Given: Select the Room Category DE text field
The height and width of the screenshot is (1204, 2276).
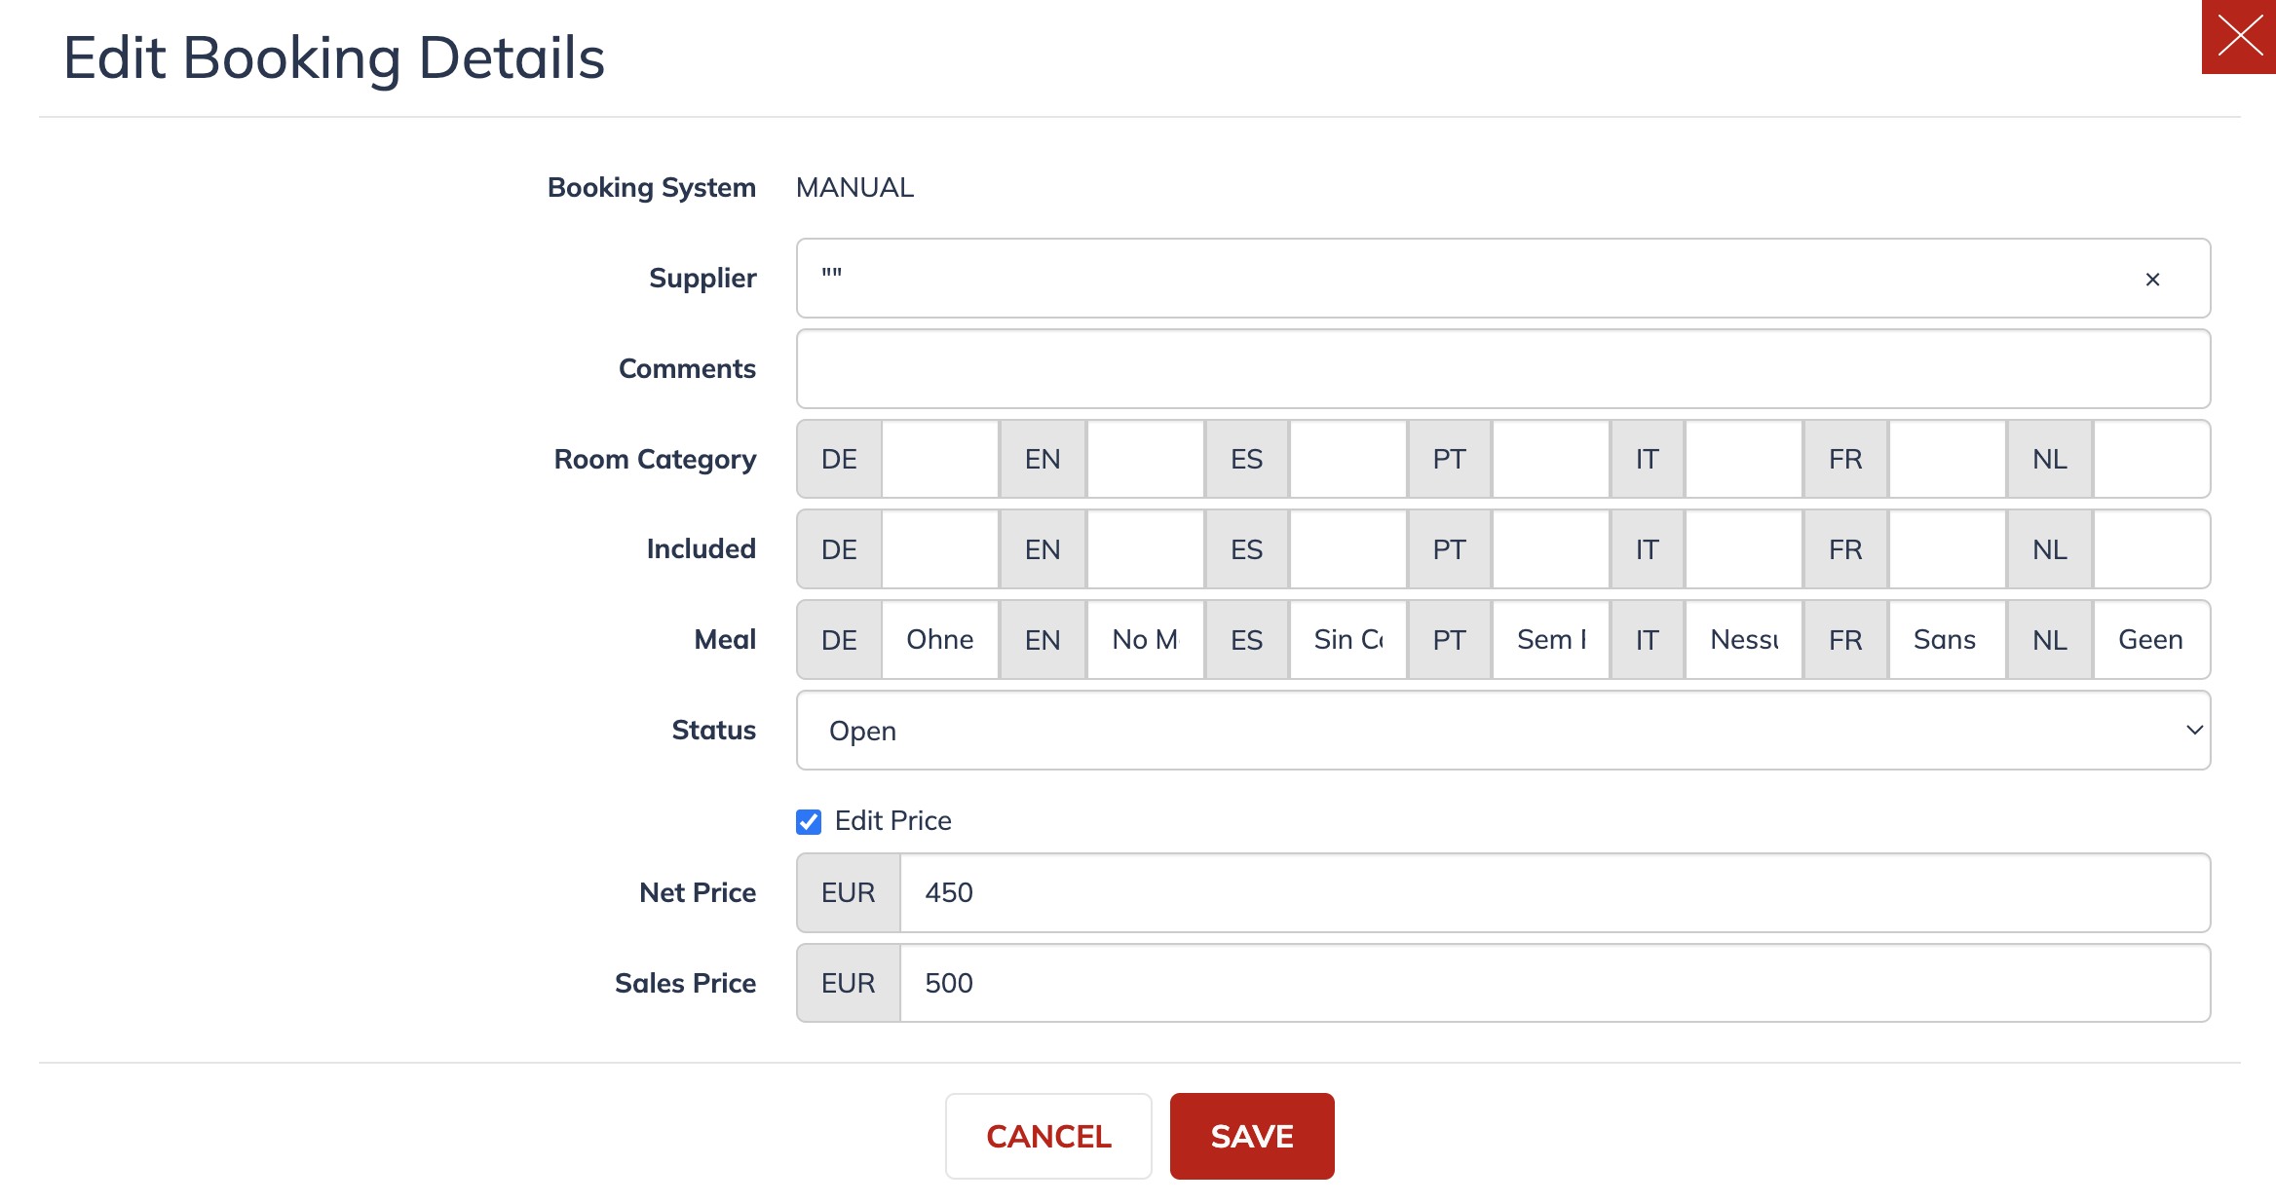Looking at the screenshot, I should pyautogui.click(x=940, y=459).
